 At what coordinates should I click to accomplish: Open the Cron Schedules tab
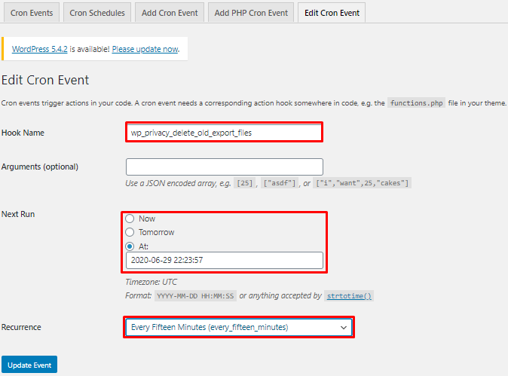pyautogui.click(x=97, y=13)
